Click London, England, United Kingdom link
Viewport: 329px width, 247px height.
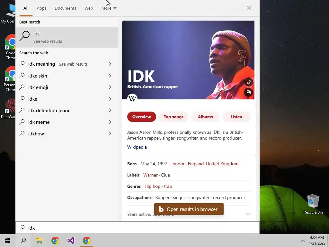(204, 164)
